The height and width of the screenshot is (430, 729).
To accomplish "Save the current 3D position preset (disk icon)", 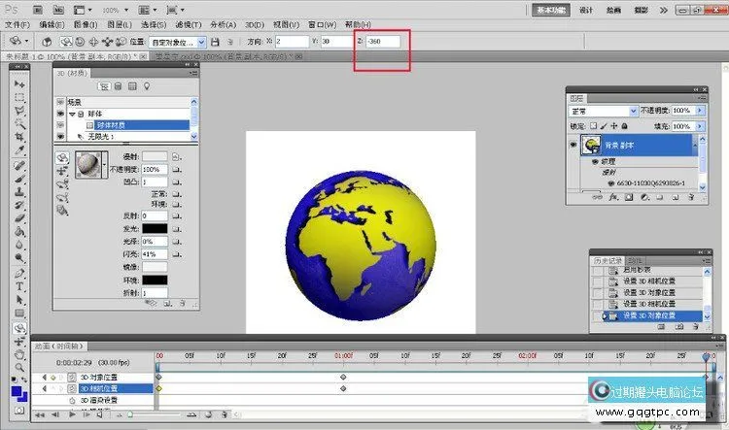I will 214,43.
